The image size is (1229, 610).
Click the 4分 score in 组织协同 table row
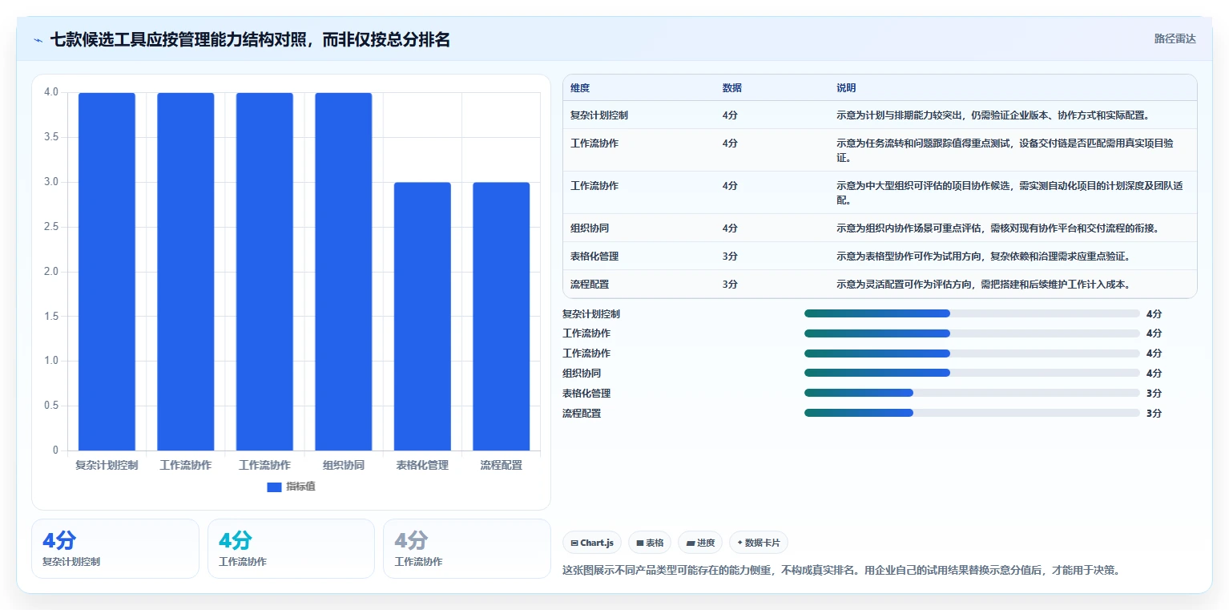730,228
